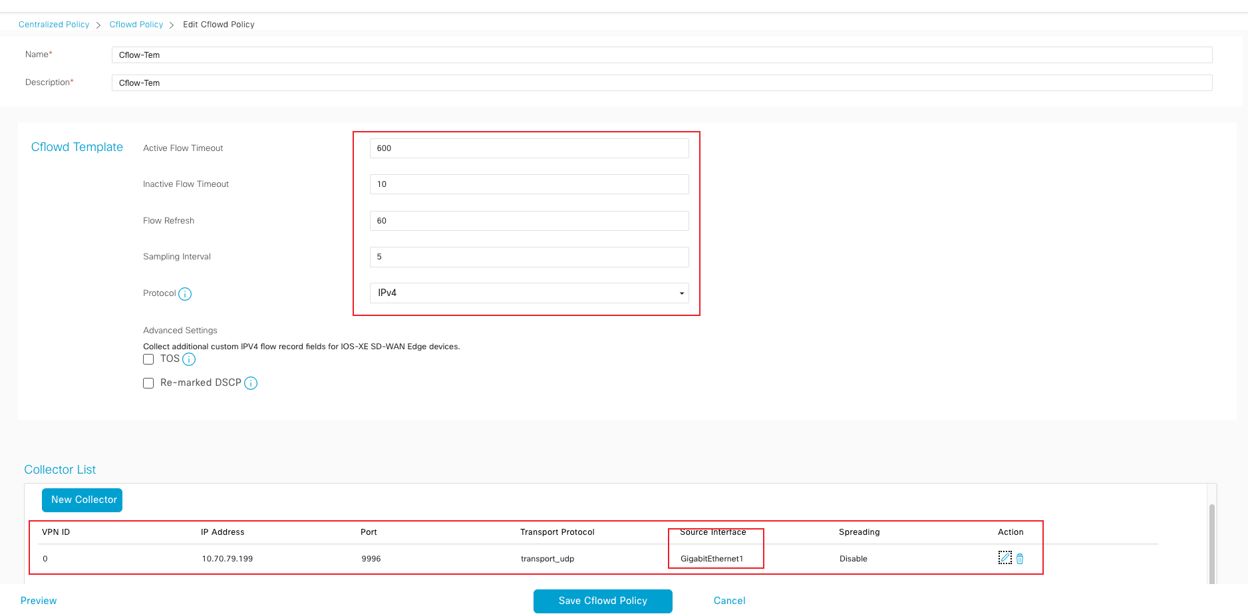Cancel editing the Cflowd policy

tap(729, 601)
